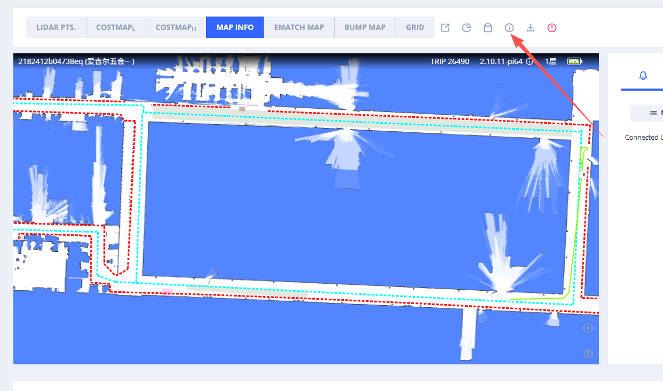
Task: Switch to the LIDAR PTS. tab
Action: click(56, 27)
